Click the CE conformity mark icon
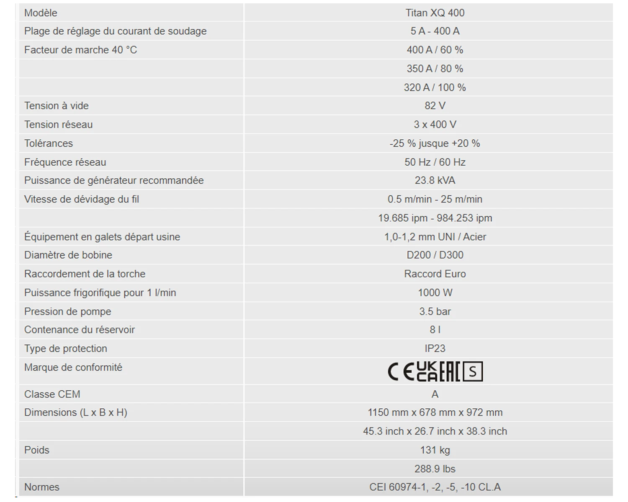Image resolution: width=628 pixels, height=502 pixels. coord(401,372)
